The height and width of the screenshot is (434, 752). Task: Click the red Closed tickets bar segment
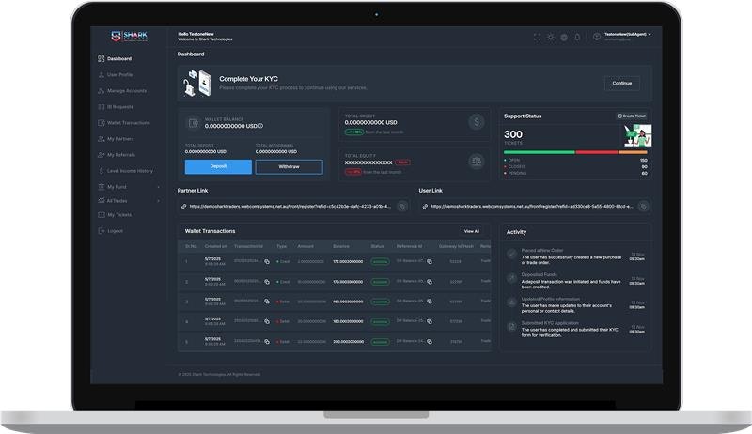pos(597,152)
